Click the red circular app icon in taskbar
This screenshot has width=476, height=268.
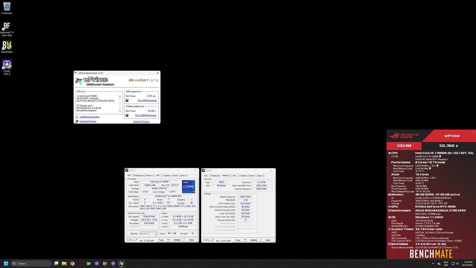[x=80, y=264]
